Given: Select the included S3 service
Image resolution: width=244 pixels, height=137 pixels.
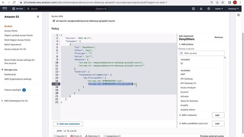Looking at the screenshot, I should [x=181, y=64].
